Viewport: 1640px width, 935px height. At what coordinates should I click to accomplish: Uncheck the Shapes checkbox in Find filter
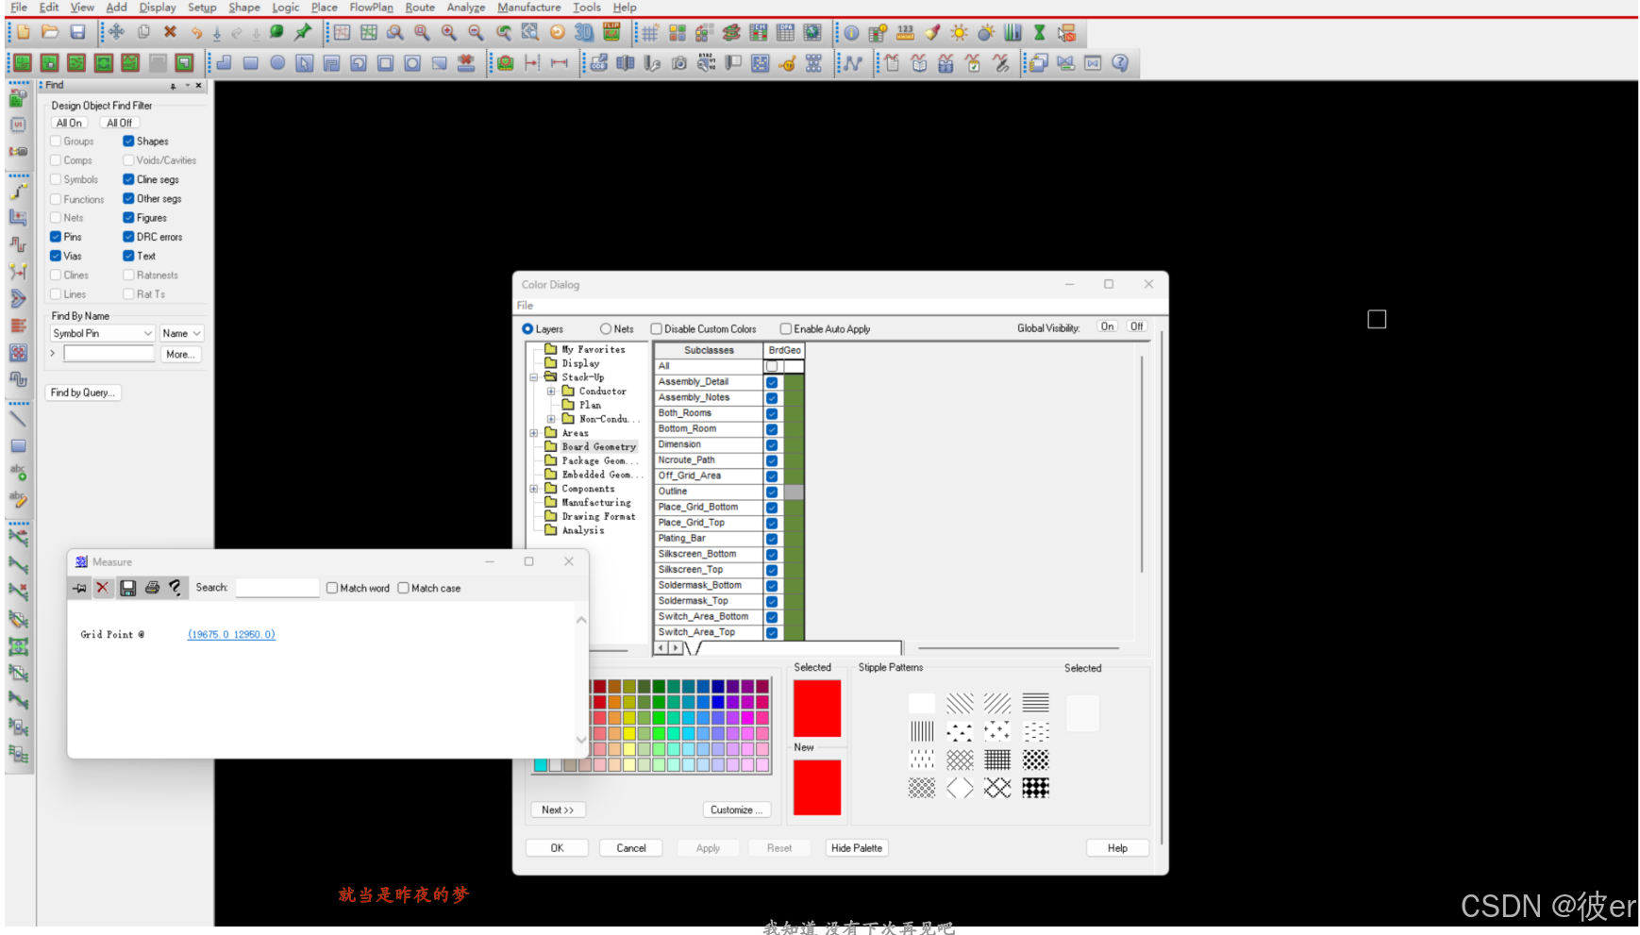128,142
